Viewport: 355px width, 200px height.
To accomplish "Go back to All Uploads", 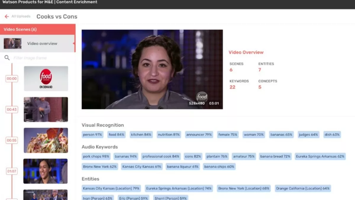I will click(x=21, y=16).
